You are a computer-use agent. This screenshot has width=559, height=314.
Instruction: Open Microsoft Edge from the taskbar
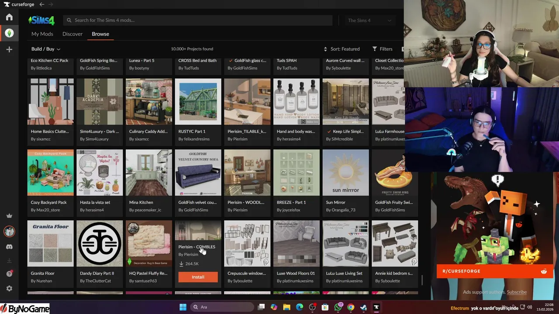click(x=300, y=307)
